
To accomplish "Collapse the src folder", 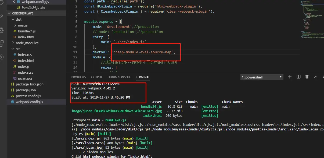I will point(36,49).
